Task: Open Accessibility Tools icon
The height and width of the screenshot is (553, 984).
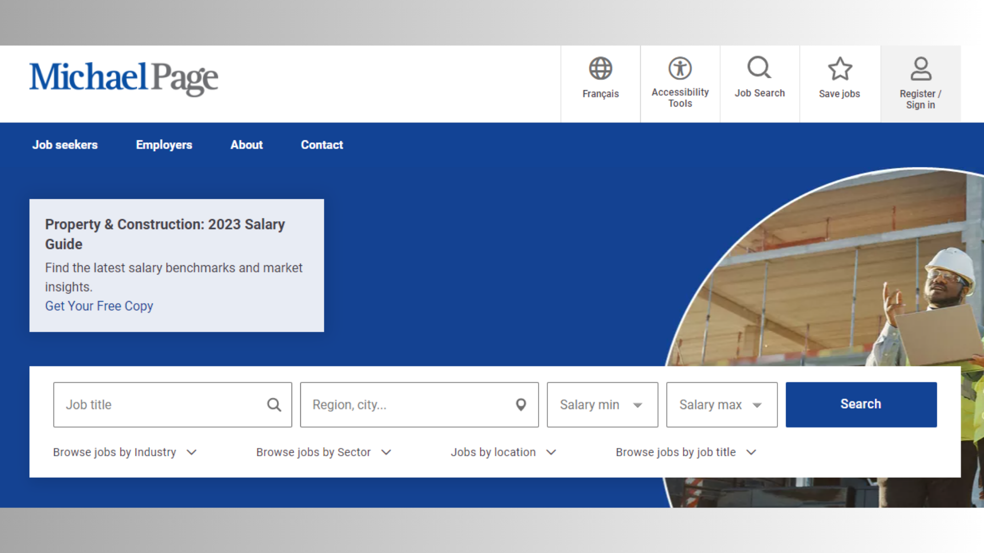Action: pyautogui.click(x=680, y=68)
